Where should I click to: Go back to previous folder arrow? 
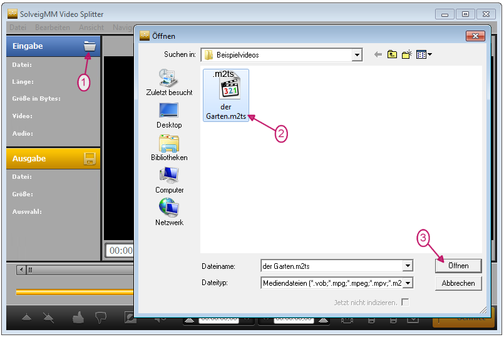pyautogui.click(x=378, y=55)
